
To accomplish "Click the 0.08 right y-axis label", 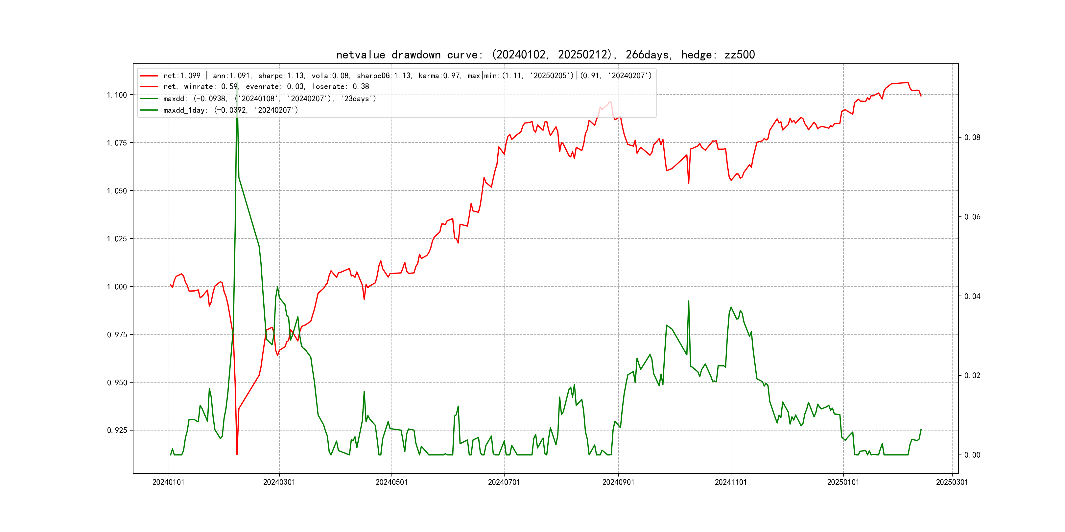I will [972, 138].
